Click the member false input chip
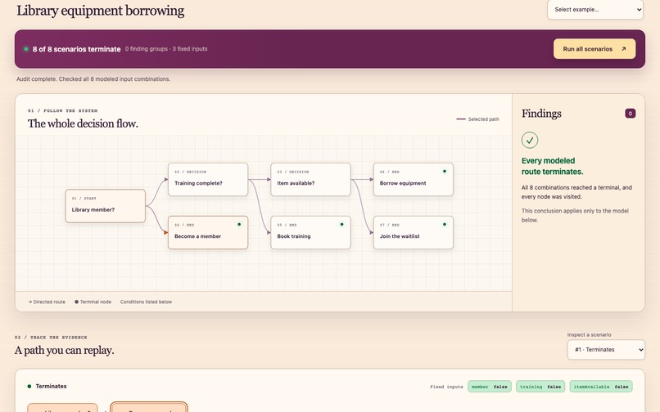This screenshot has width=660, height=412. pos(490,387)
